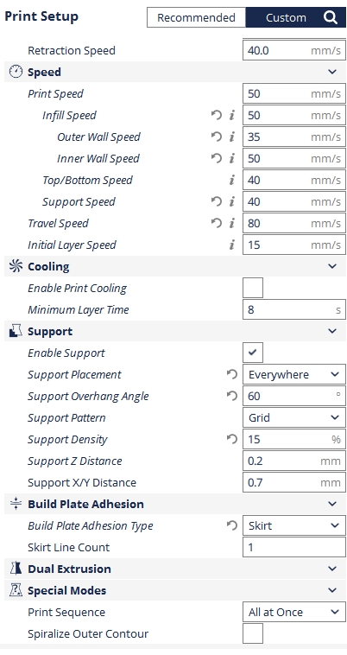Enable the Print Cooling checkbox
Image resolution: width=347 pixels, height=655 pixels.
[253, 289]
